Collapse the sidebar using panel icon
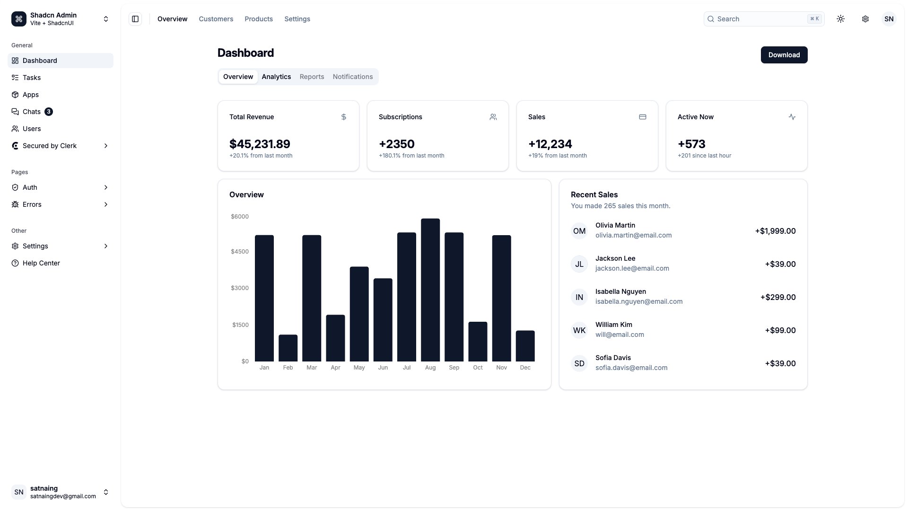Viewport: 908px width, 511px height. pos(135,18)
